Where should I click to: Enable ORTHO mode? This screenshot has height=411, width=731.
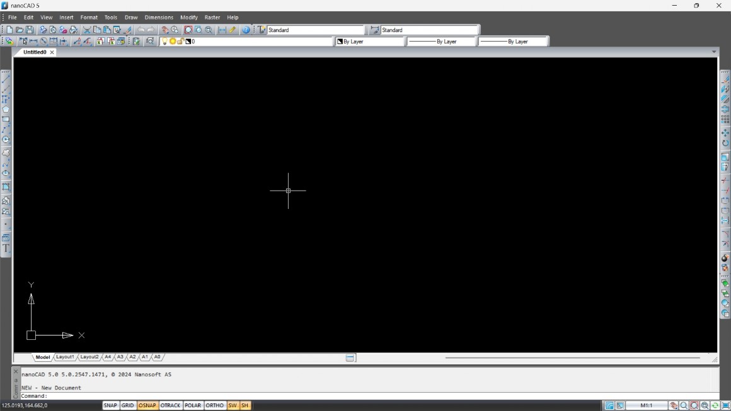214,405
